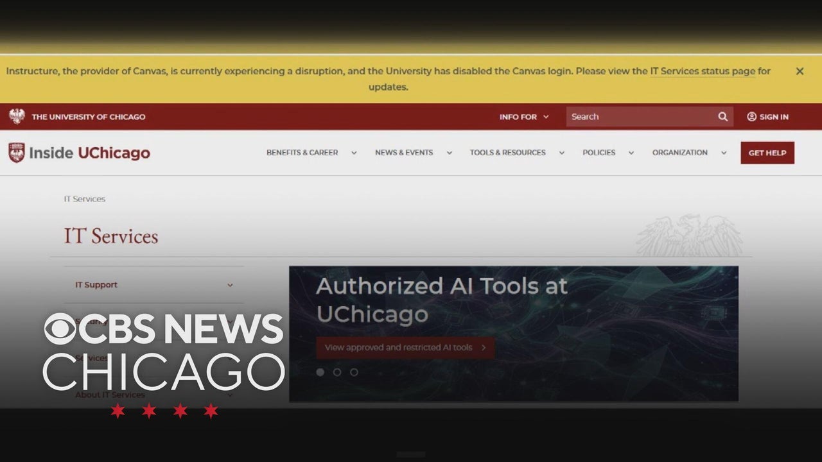The width and height of the screenshot is (822, 462).
Task: Click the IT Services page heading
Action: click(x=110, y=236)
